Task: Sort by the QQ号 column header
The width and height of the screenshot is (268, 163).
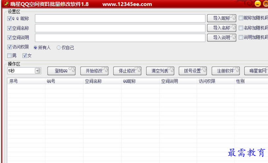Action: (64, 81)
